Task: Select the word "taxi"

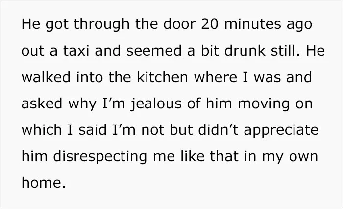Action: click(x=76, y=51)
